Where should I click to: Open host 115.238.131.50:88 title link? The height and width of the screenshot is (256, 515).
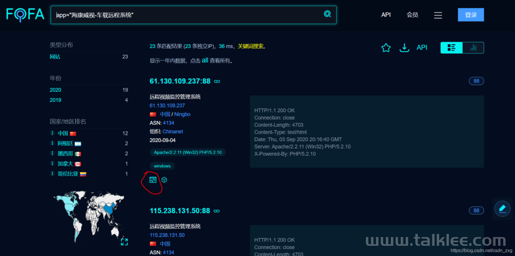pyautogui.click(x=180, y=211)
